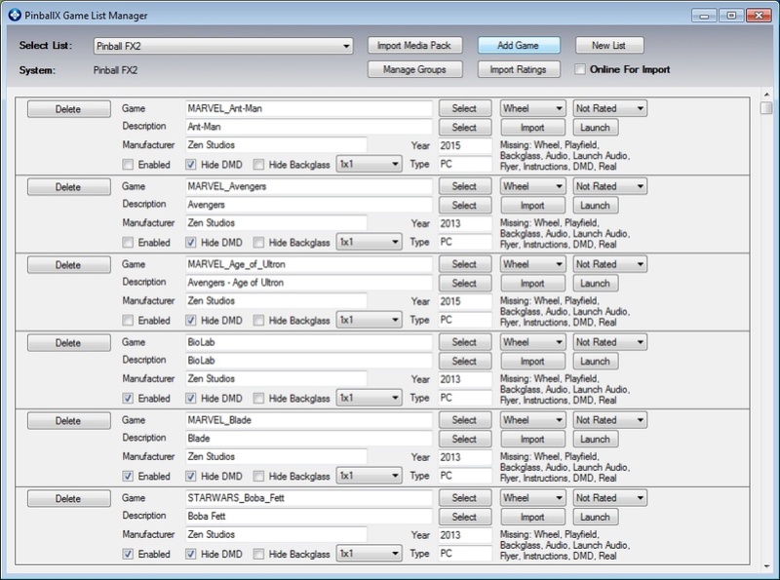Toggle Hide DMD for BioLab

tap(190, 399)
